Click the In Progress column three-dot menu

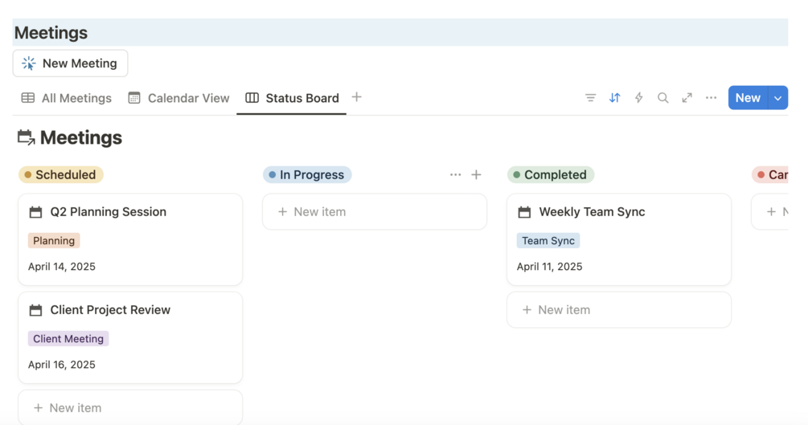pos(455,174)
